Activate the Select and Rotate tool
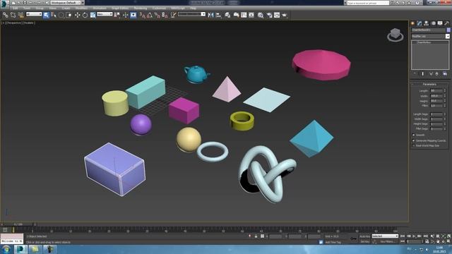452x254 pixels. pyautogui.click(x=85, y=15)
